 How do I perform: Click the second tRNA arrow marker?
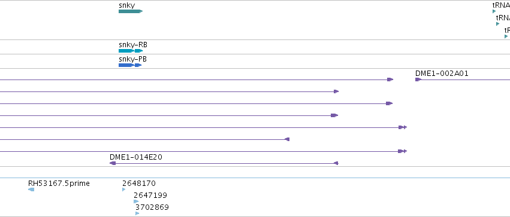(x=497, y=24)
